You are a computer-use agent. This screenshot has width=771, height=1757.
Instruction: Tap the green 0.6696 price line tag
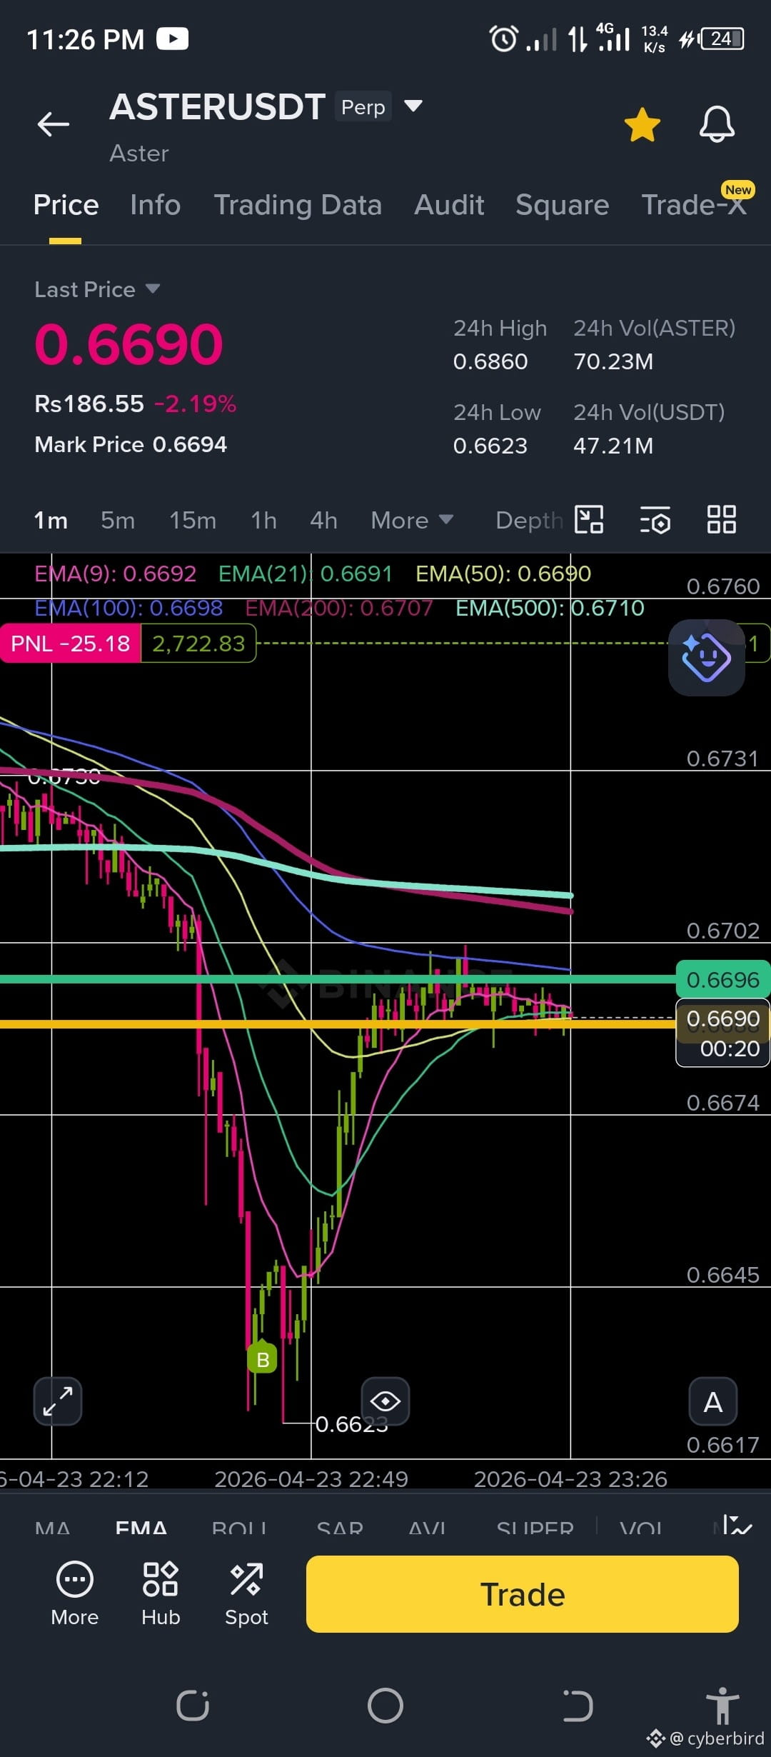click(722, 980)
